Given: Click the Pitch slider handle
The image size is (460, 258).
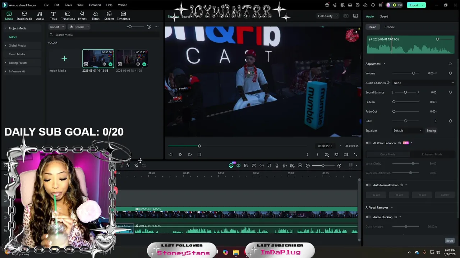Looking at the screenshot, I should pyautogui.click(x=406, y=121).
